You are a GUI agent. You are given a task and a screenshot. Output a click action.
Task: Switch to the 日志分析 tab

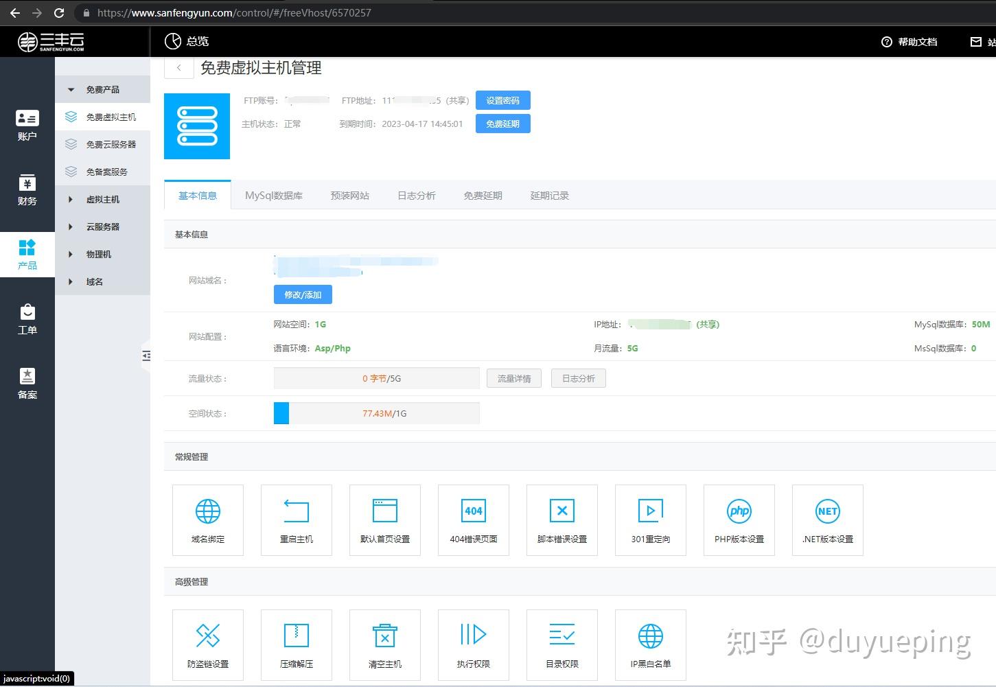[417, 196]
